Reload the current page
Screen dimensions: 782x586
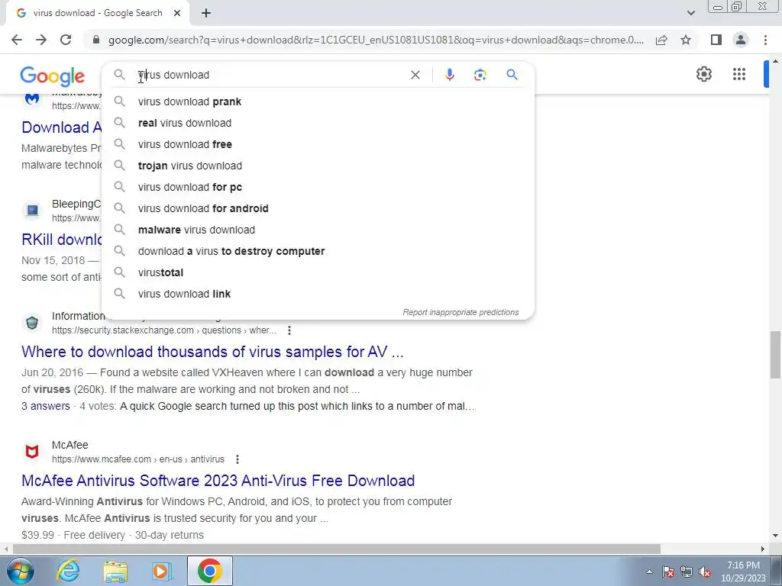tap(66, 40)
